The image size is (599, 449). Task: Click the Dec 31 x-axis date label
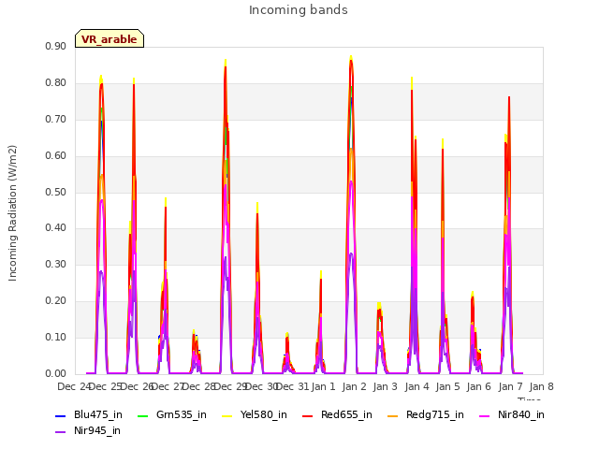[292, 386]
